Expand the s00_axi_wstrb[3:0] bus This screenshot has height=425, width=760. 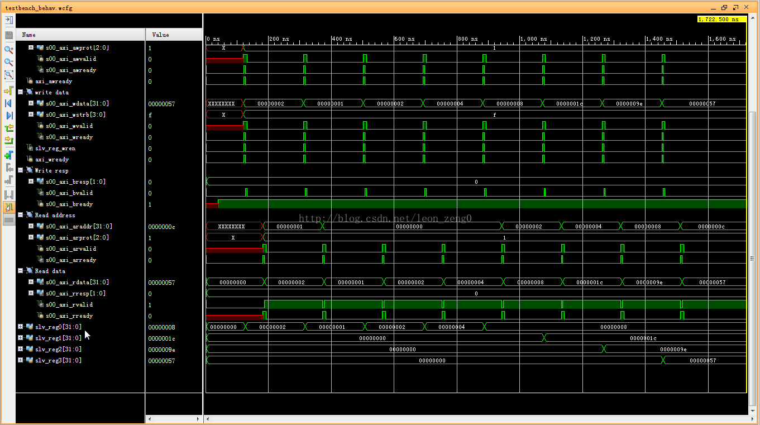31,114
